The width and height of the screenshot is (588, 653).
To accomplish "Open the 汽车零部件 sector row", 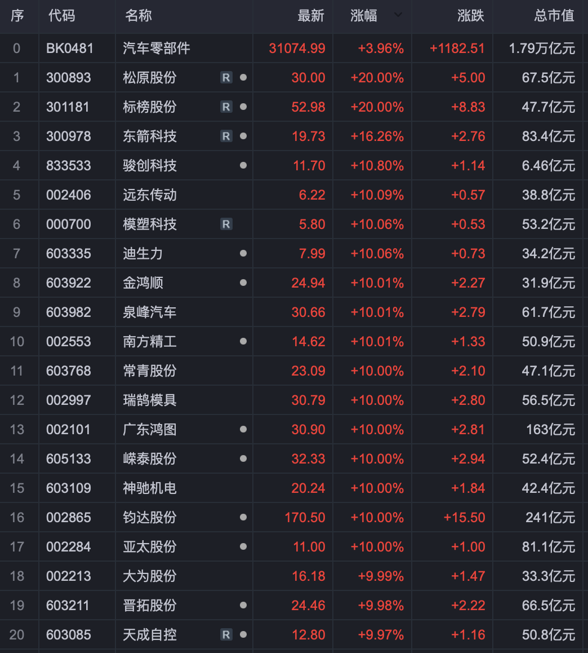I will pyautogui.click(x=157, y=48).
